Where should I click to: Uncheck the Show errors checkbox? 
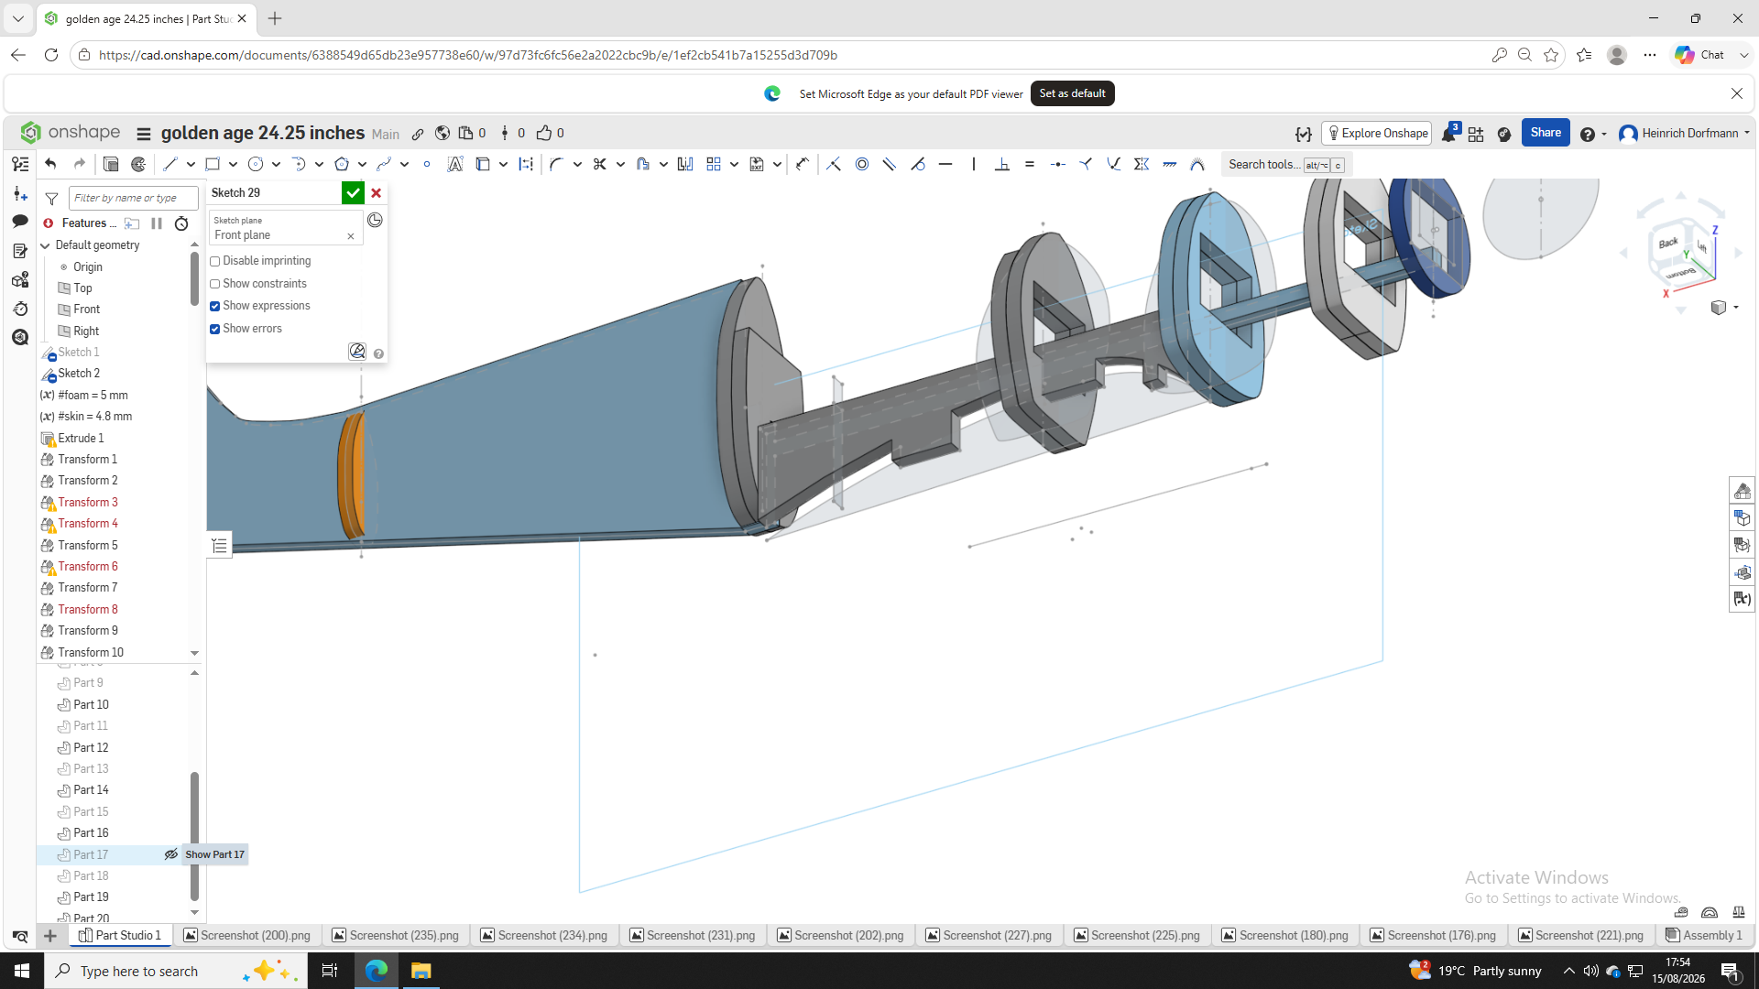[x=215, y=329]
